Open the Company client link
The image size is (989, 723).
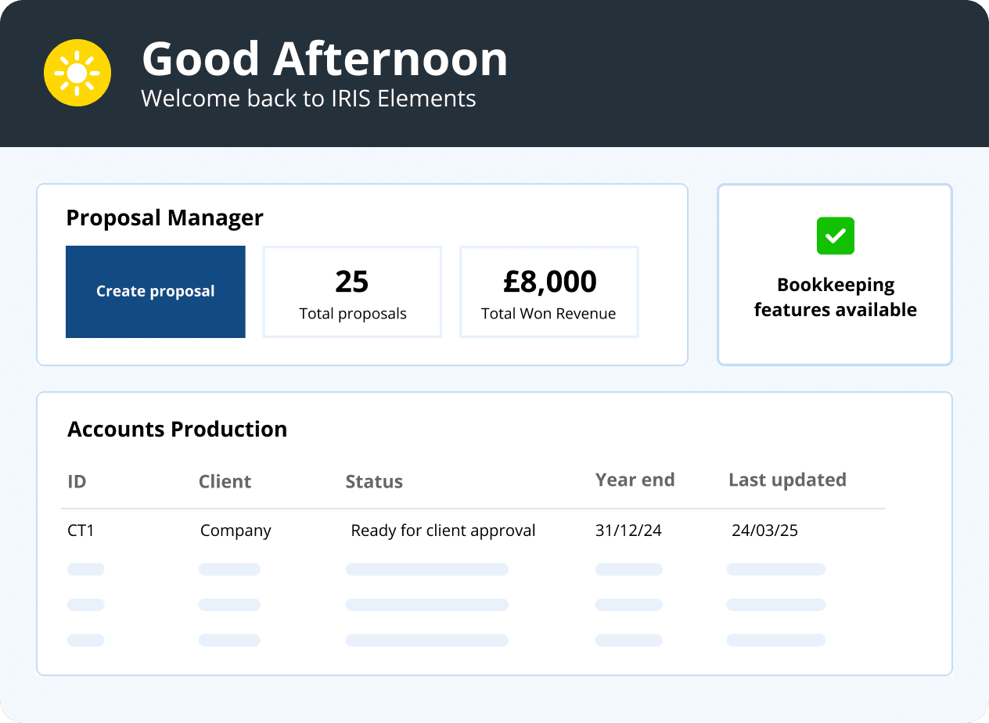tap(236, 530)
